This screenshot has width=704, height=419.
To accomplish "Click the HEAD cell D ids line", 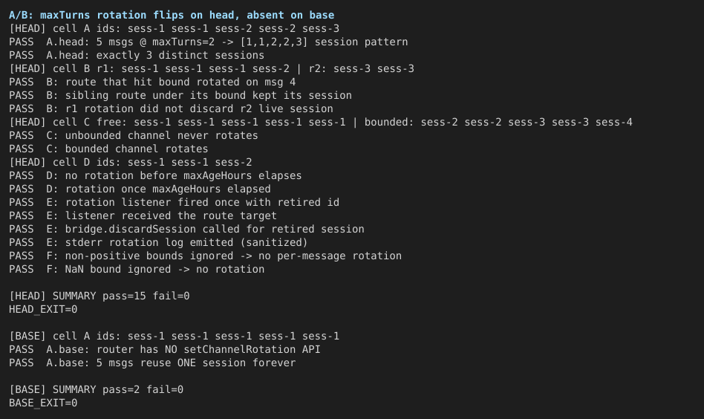I will pyautogui.click(x=131, y=162).
